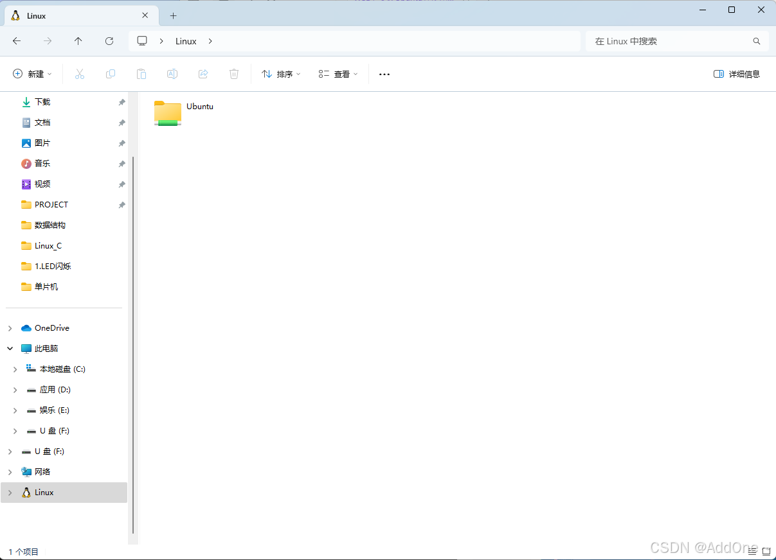776x560 pixels.
Task: Click the Copy icon in the toolbar
Action: (x=111, y=74)
